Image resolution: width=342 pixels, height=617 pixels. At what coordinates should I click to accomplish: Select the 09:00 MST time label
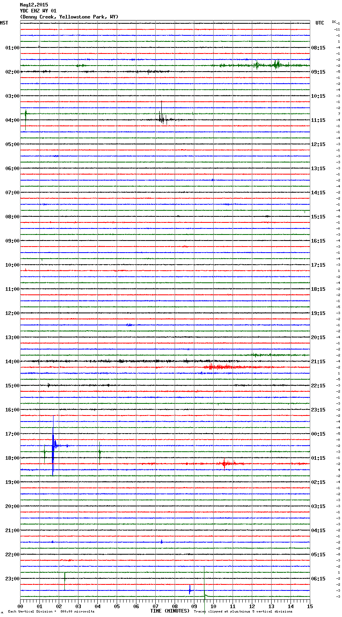12,241
